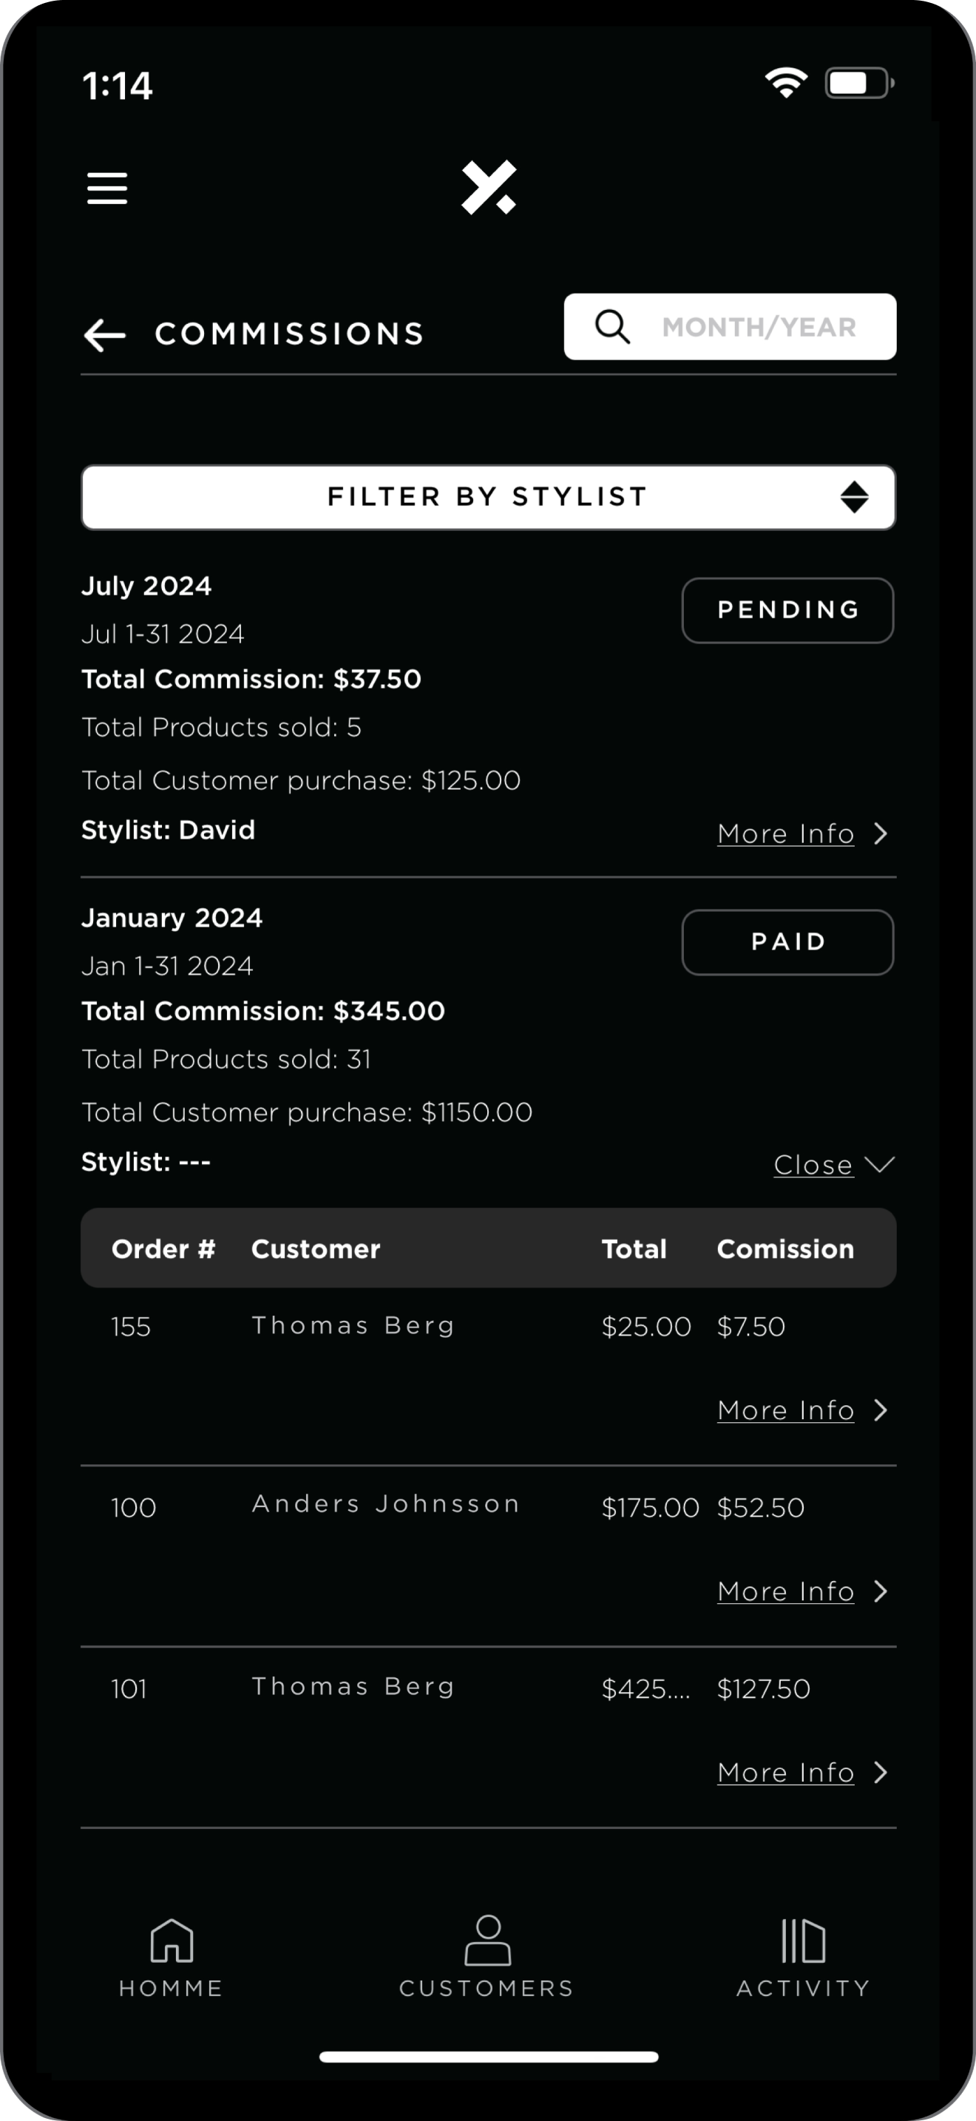Go back using the arrow beside Commissions
976x2121 pixels.
coord(104,335)
